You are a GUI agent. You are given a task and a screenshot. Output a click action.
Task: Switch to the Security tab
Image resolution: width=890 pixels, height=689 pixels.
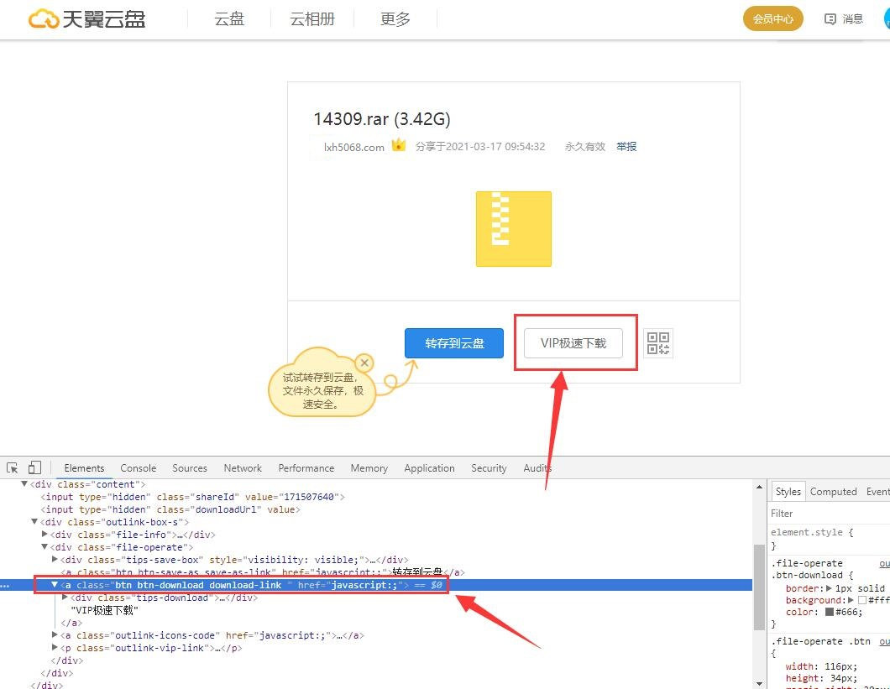[x=489, y=468]
